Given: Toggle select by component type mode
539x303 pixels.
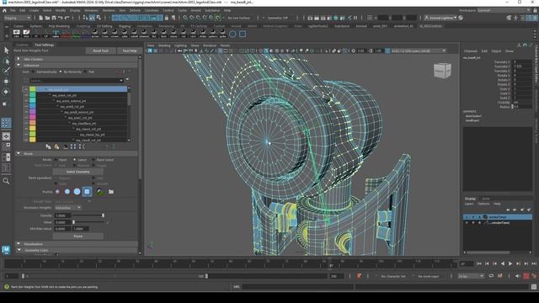Looking at the screenshot, I should 99,18.
